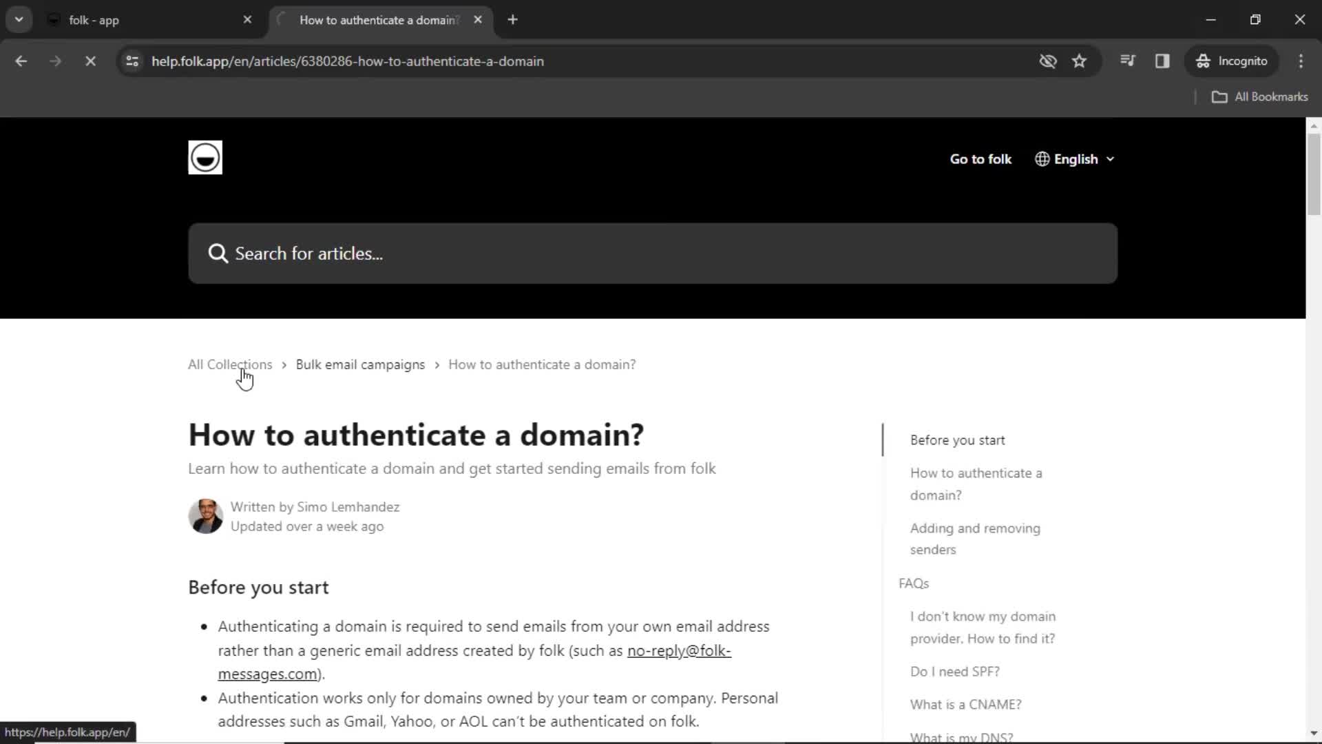Restore down the browser window
Image resolution: width=1322 pixels, height=744 pixels.
click(1255, 20)
